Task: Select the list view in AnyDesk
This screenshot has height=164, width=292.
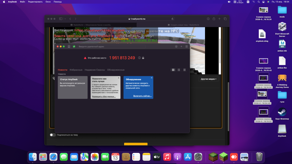Action: coord(184,70)
